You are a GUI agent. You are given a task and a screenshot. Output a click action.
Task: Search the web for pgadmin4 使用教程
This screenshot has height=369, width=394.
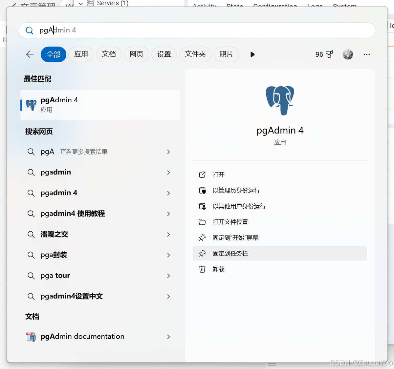(100, 214)
